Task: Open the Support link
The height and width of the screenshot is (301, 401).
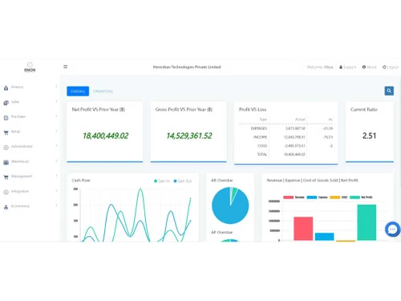Action: [x=348, y=67]
